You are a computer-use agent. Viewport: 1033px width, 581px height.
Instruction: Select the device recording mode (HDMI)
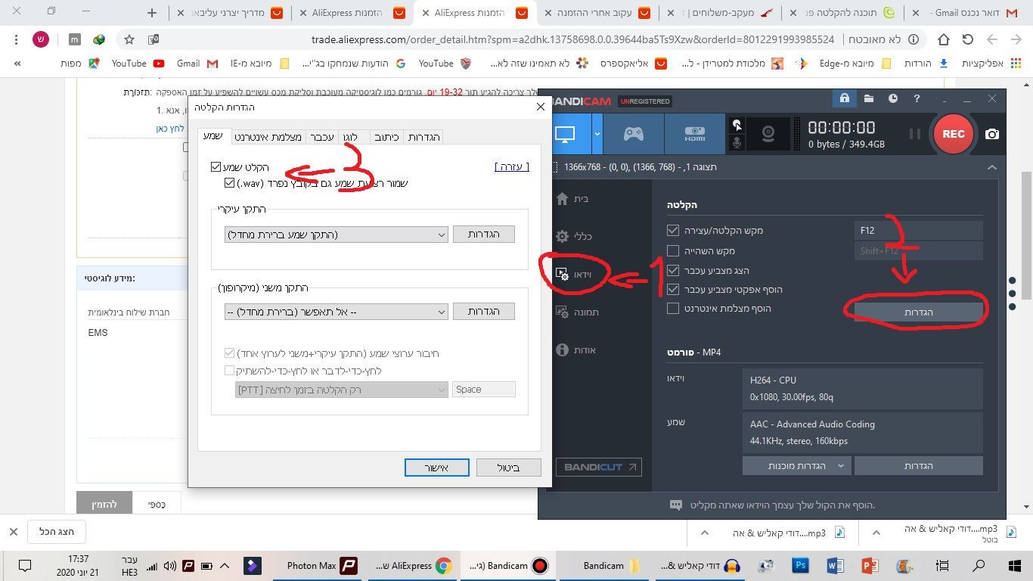[694, 133]
